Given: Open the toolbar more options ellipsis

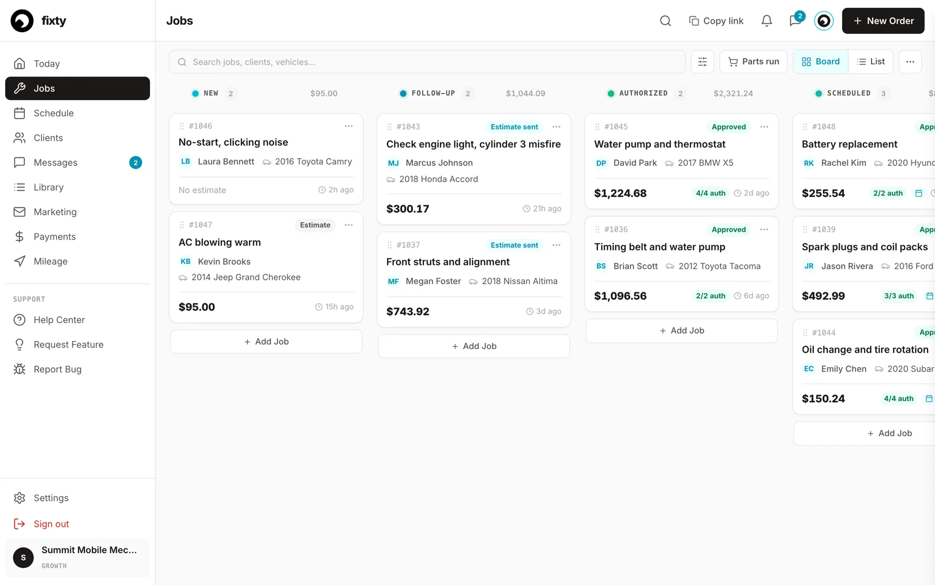Looking at the screenshot, I should (x=910, y=62).
